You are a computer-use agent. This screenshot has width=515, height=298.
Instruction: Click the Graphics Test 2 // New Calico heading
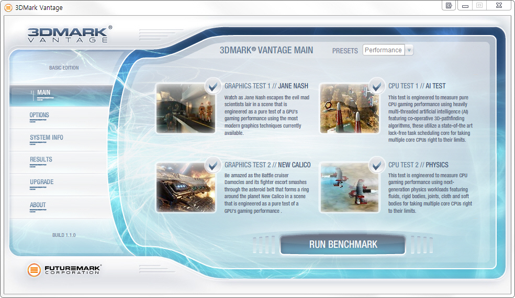(x=267, y=165)
